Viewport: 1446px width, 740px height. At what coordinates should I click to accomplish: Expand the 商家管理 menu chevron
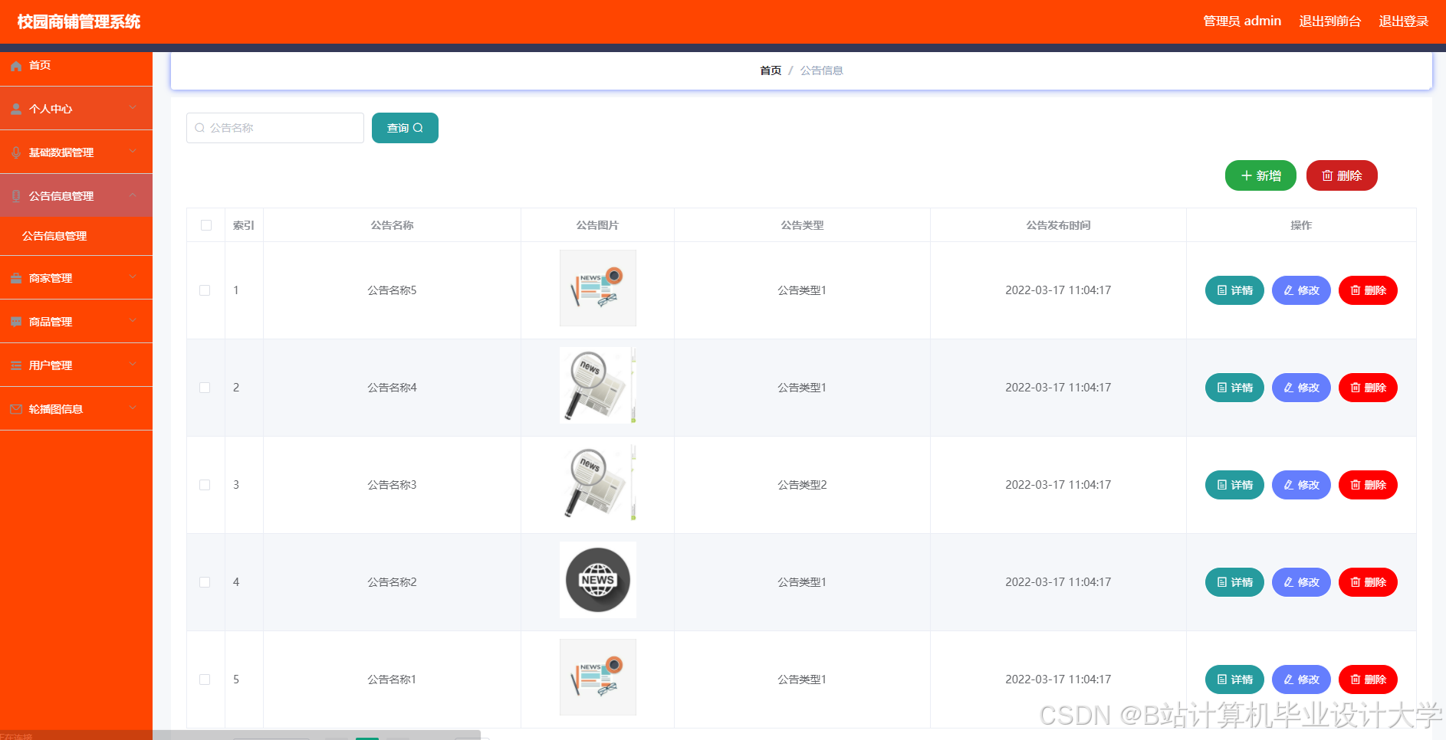click(x=133, y=277)
